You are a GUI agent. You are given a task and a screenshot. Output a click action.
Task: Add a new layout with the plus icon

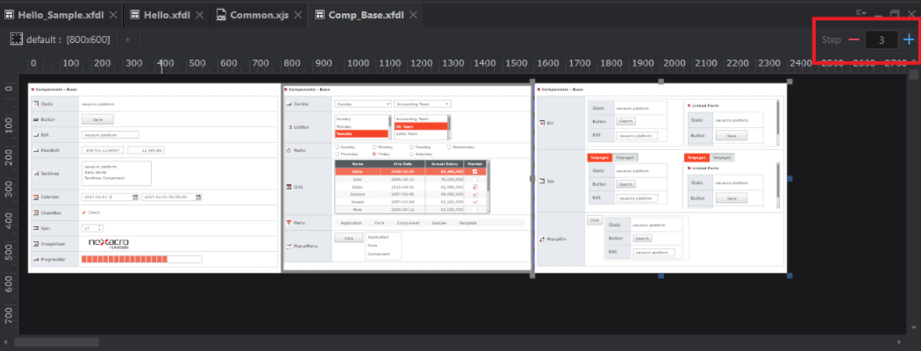click(127, 39)
